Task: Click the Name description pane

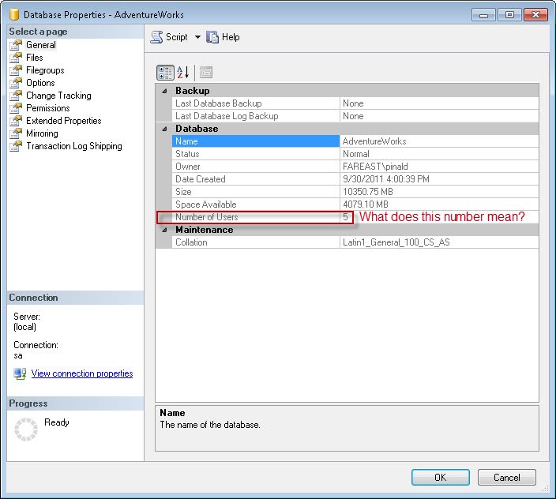Action: point(347,429)
